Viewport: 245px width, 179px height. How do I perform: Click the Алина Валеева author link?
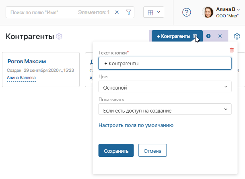pyautogui.click(x=21, y=78)
